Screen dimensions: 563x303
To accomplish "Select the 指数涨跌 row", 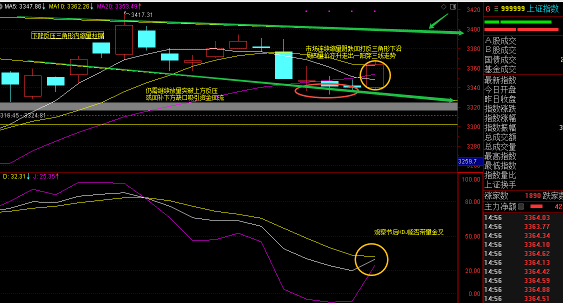I will (x=523, y=108).
